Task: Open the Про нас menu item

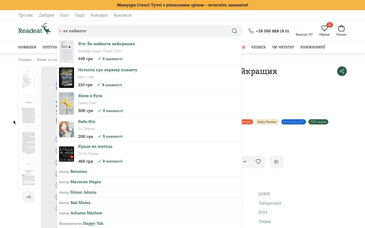Action: pos(26,15)
